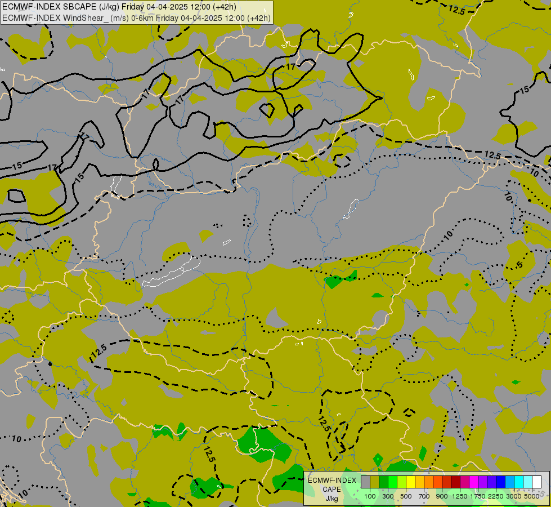Image resolution: width=551 pixels, height=507 pixels.
Task: Click the WindShear 0-6km title line
Action: point(136,18)
